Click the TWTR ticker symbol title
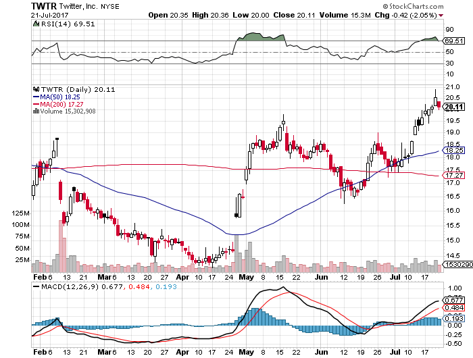The image size is (473, 358). pos(44,6)
